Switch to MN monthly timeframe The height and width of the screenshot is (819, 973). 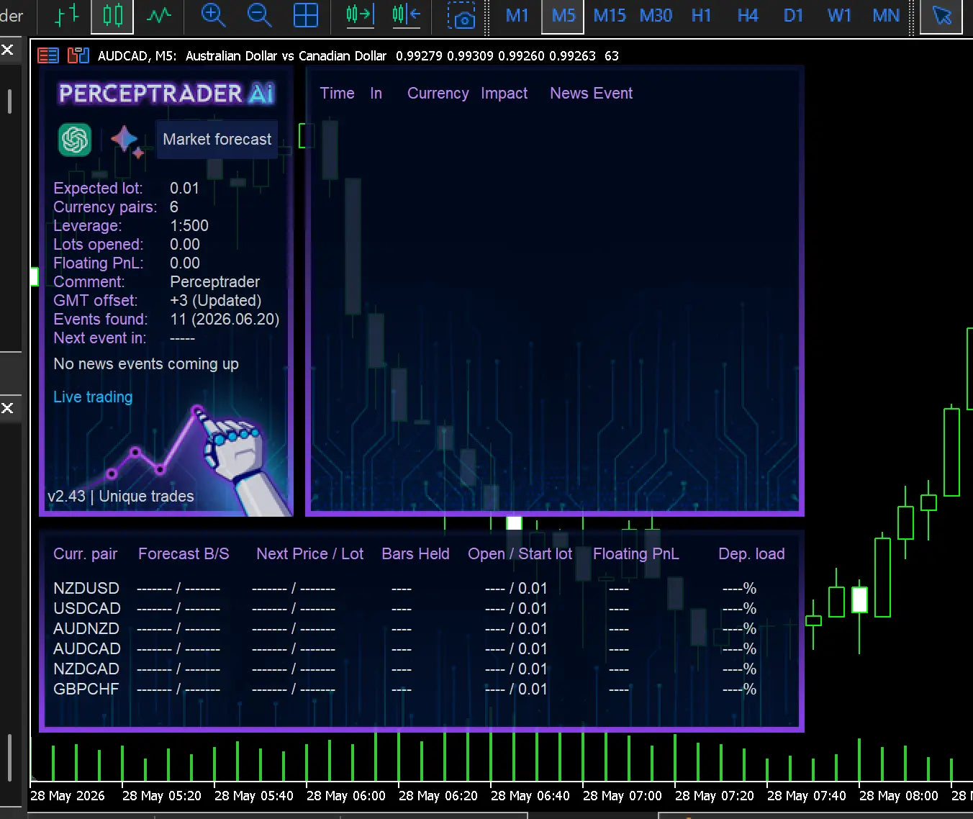[x=886, y=15]
